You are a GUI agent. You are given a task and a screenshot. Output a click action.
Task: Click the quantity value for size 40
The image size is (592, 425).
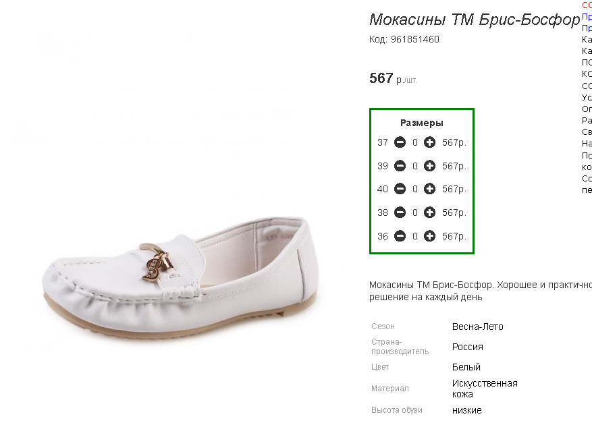point(415,189)
